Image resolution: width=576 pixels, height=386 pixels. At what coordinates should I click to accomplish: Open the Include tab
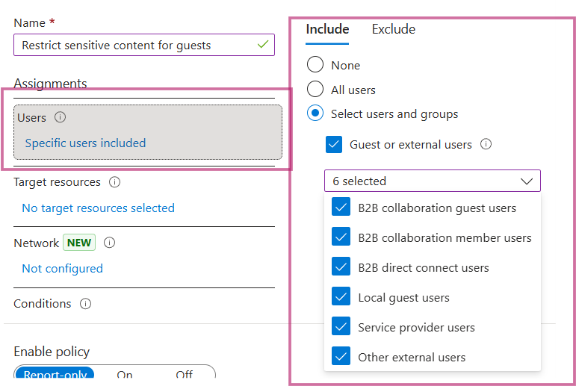tap(327, 30)
